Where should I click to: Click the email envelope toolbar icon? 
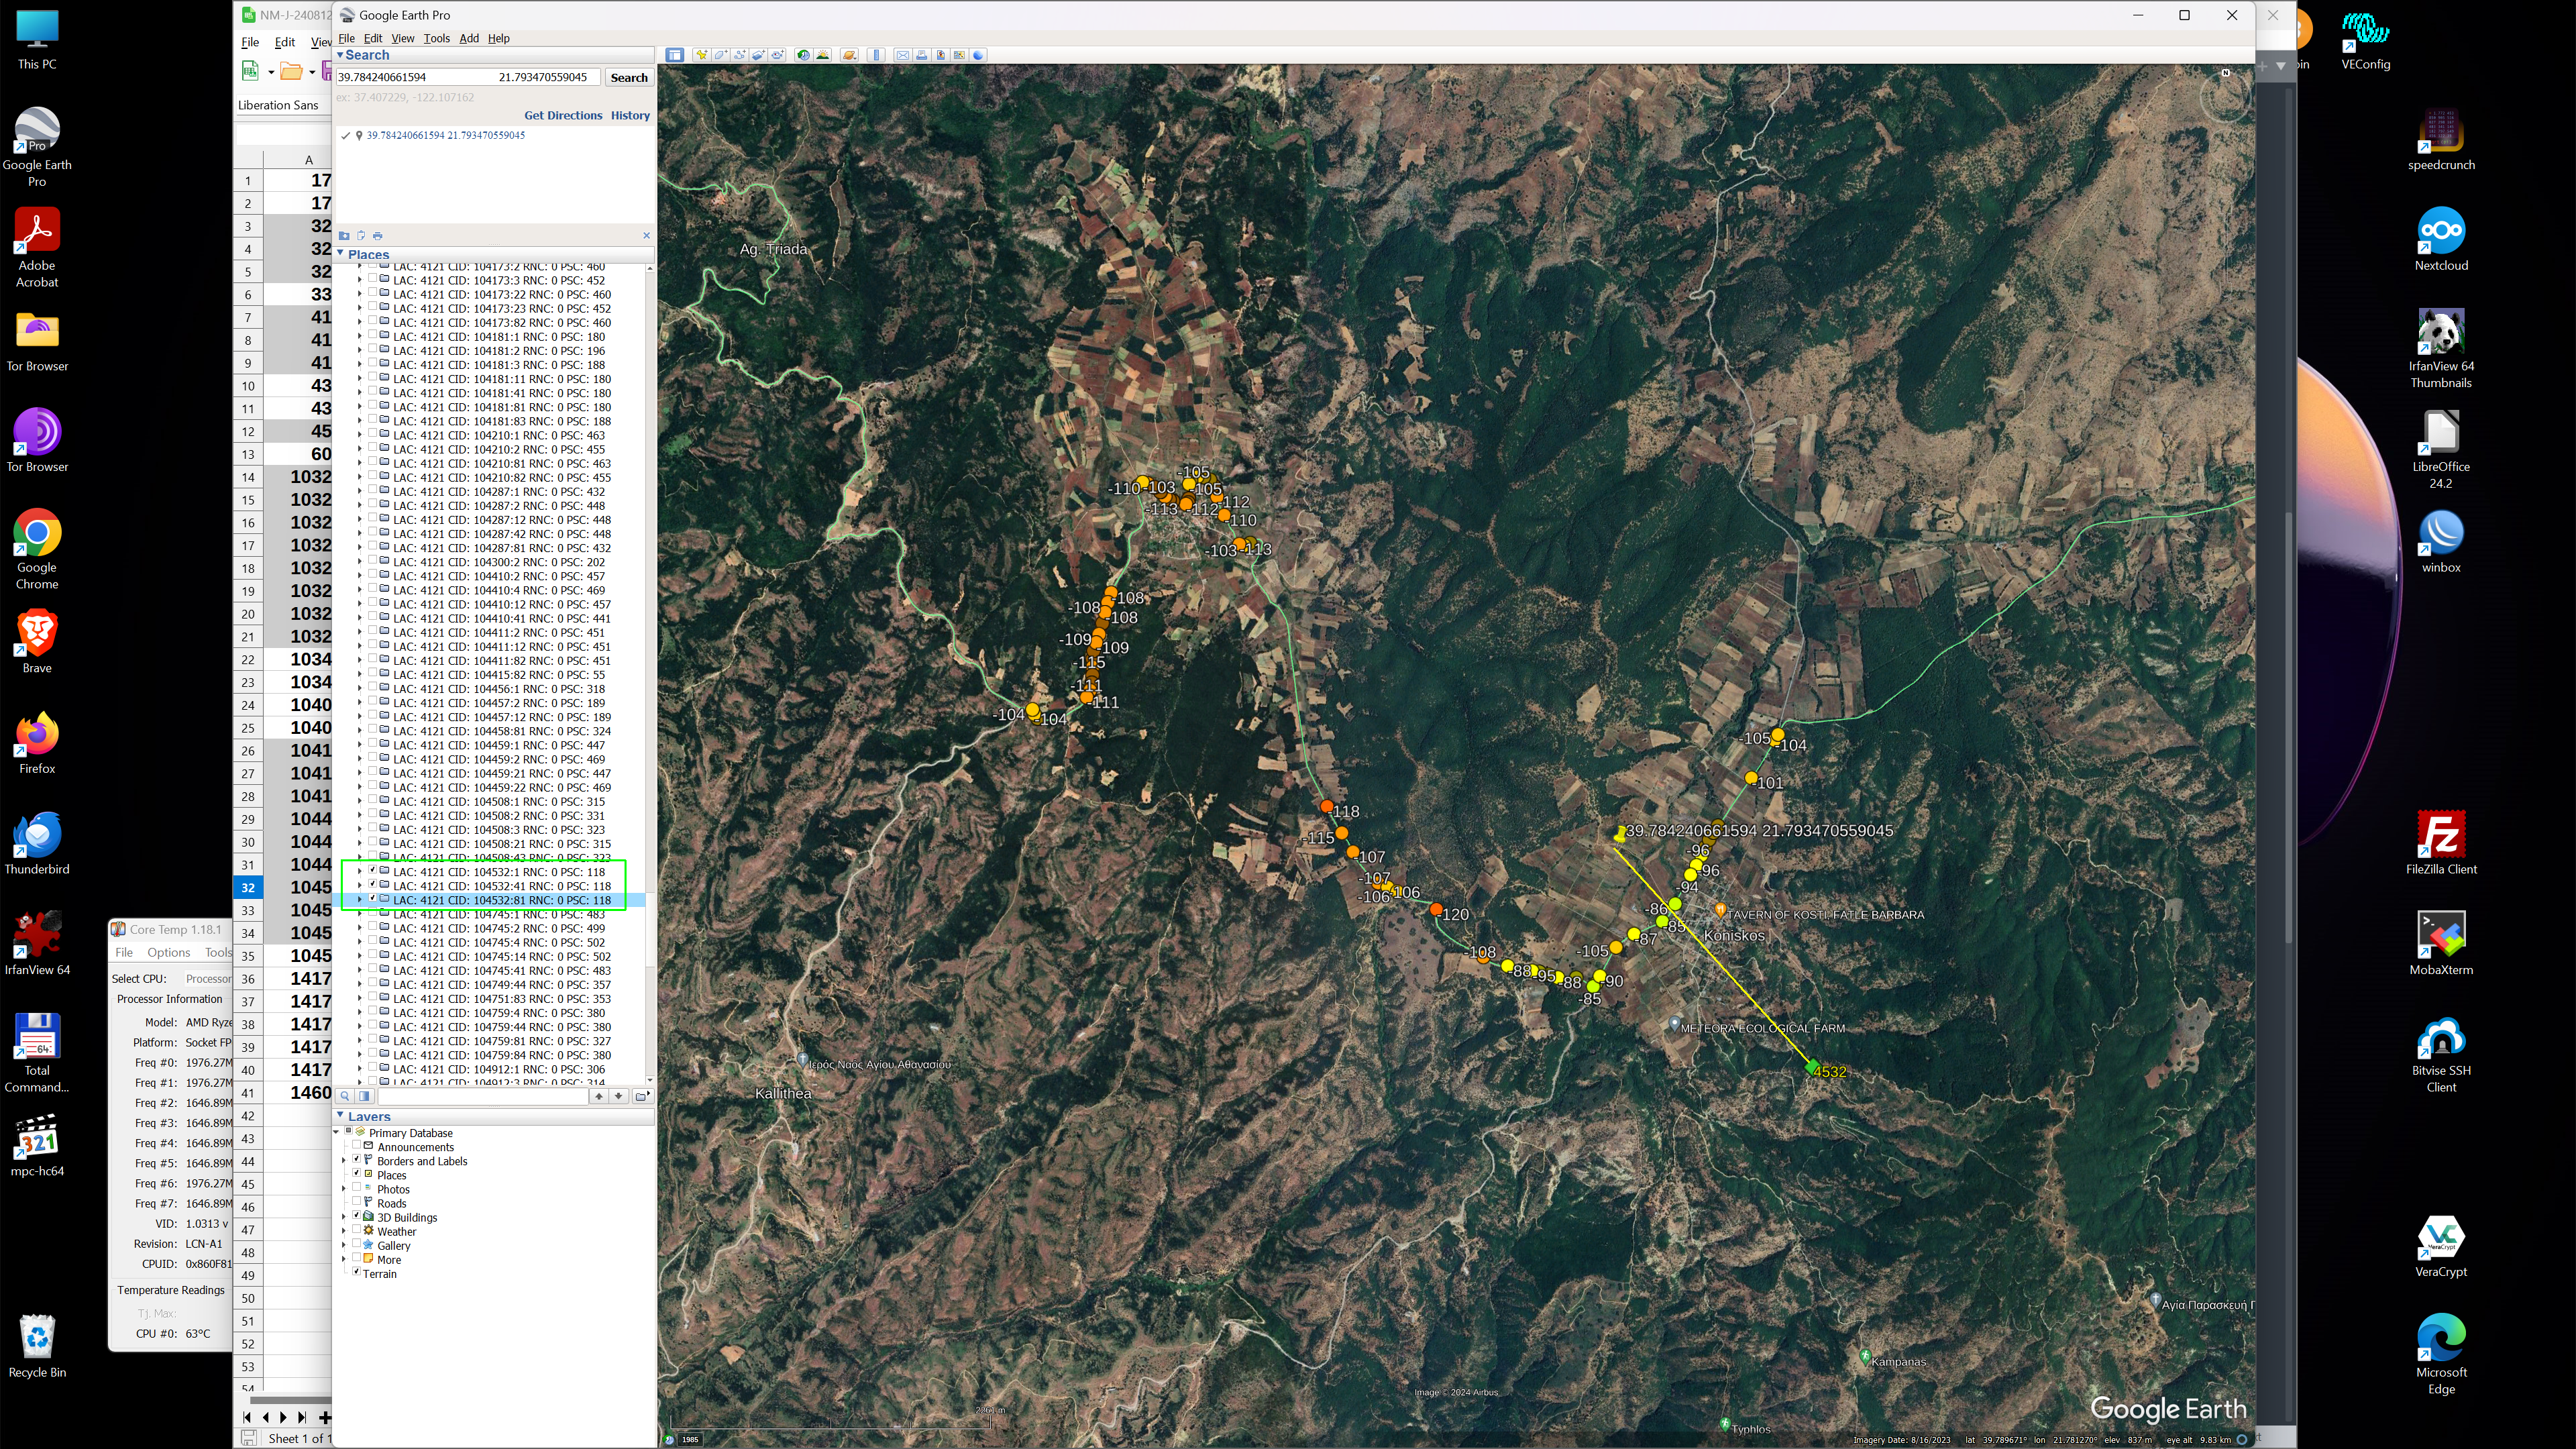point(903,55)
